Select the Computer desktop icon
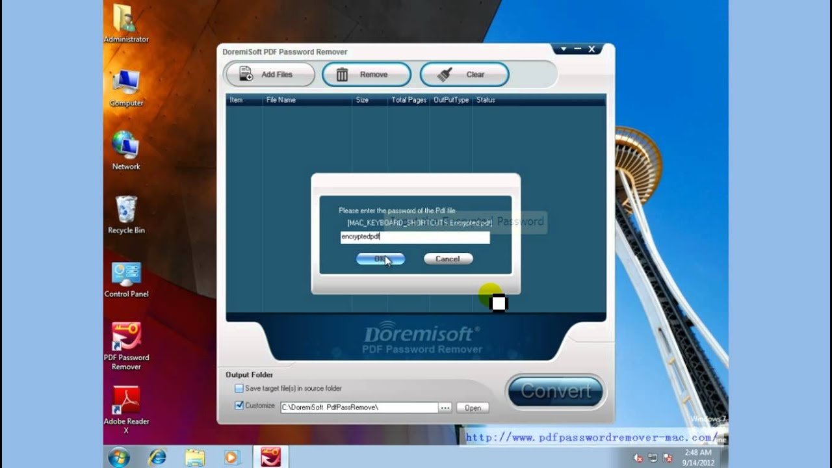832x468 pixels. [126, 88]
